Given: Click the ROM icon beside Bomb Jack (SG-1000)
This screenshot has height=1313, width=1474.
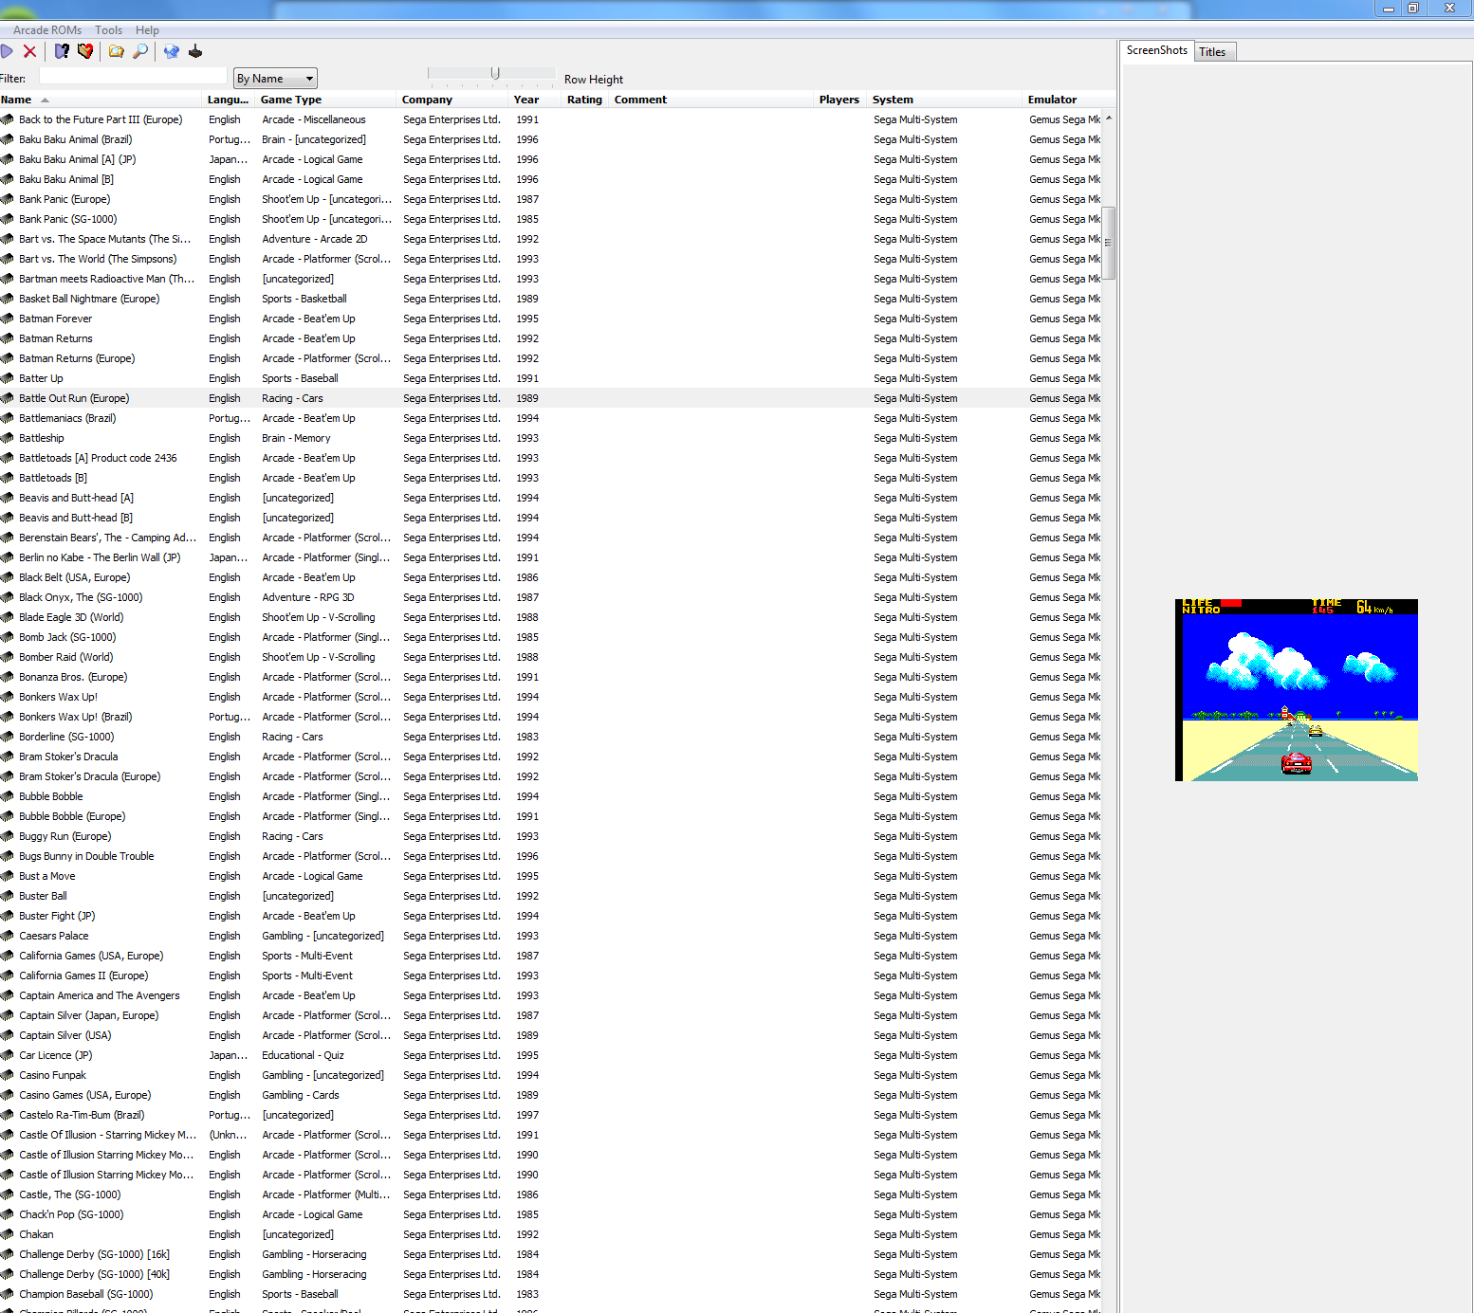Looking at the screenshot, I should pos(8,637).
